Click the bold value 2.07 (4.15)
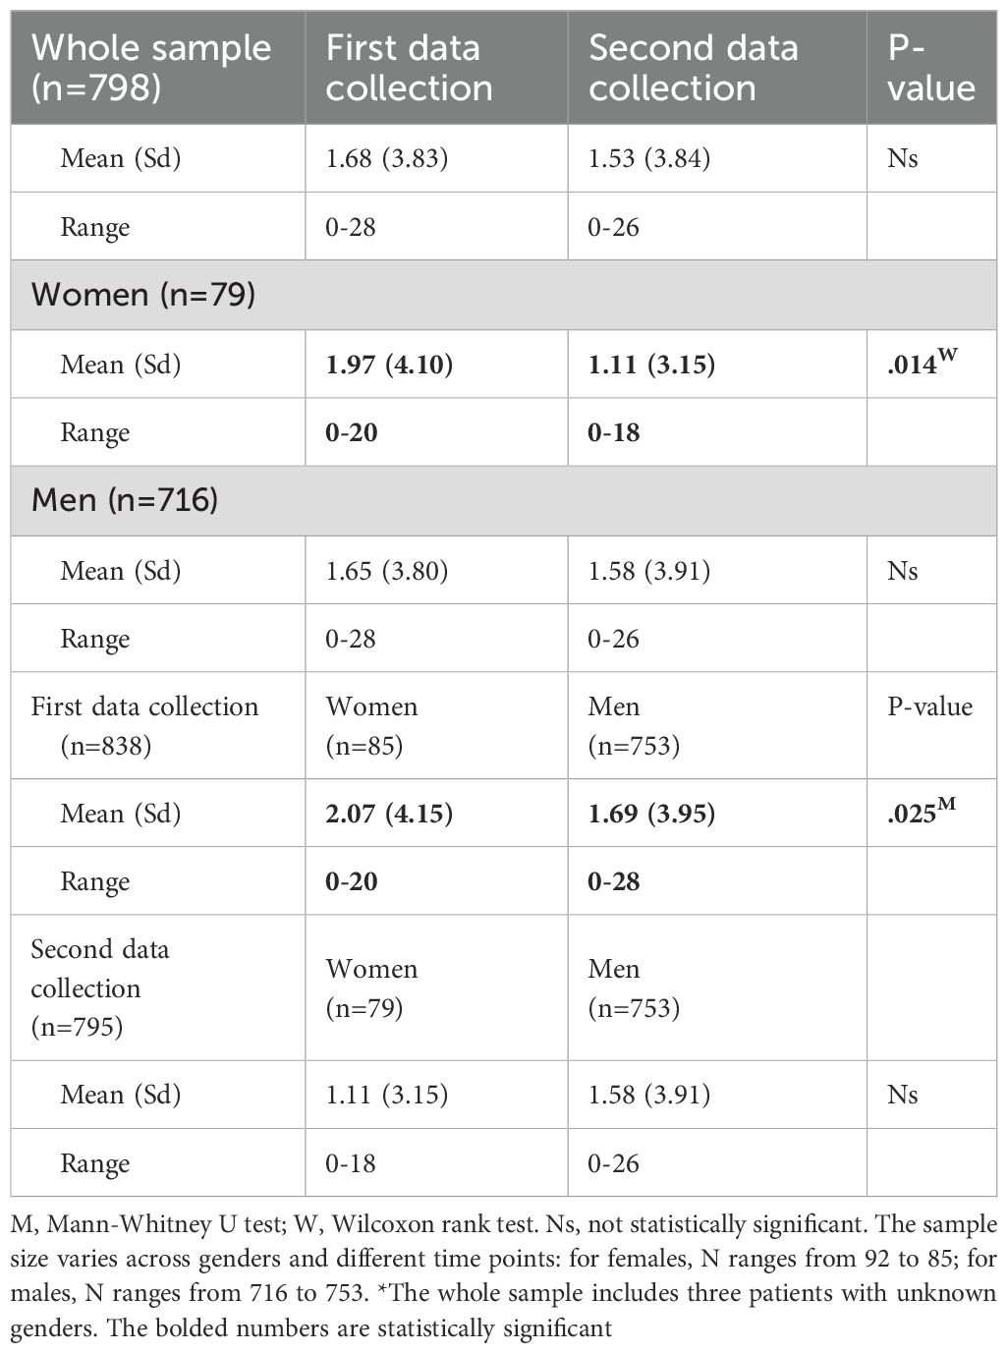This screenshot has height=1353, width=1008. 389,814
